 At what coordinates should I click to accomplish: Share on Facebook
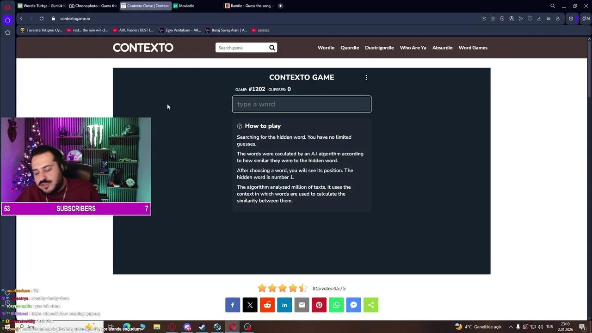[x=233, y=305]
